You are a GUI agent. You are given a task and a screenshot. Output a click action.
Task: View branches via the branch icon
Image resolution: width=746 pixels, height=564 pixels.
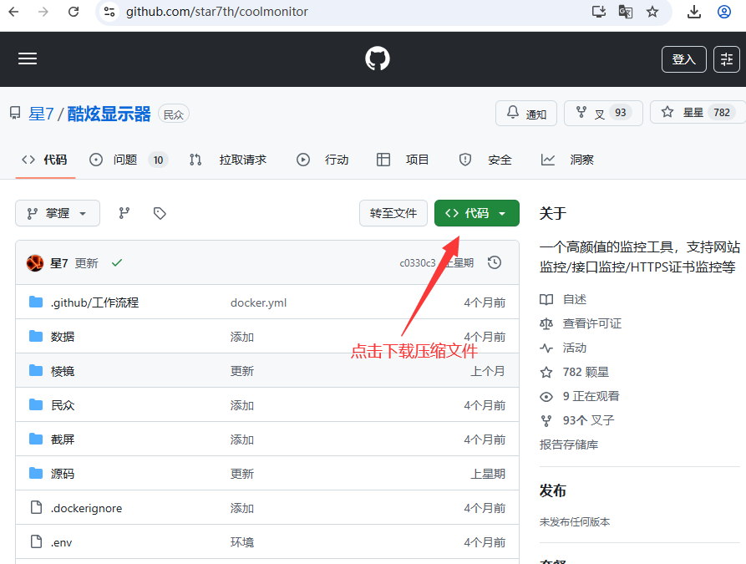coord(124,213)
